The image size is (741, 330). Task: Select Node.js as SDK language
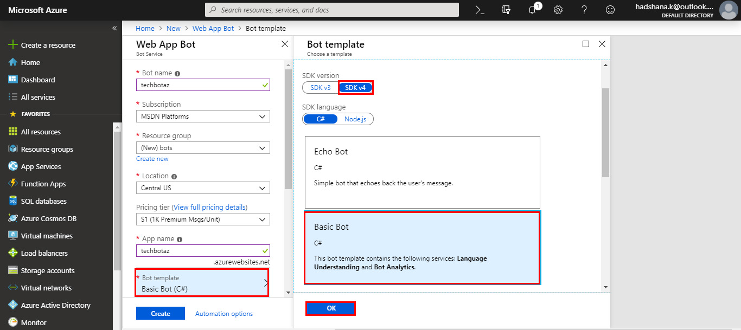coord(356,119)
